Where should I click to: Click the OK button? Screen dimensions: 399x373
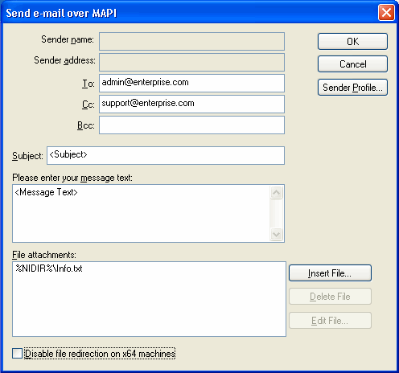(x=352, y=42)
